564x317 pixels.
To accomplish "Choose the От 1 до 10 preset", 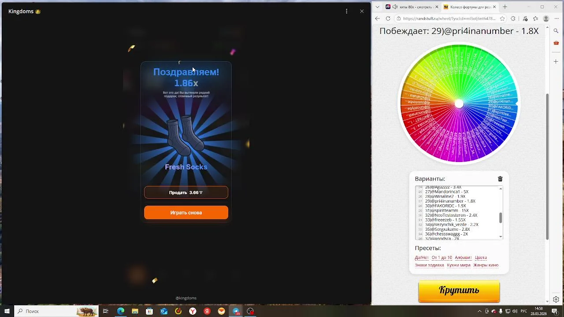I will click(442, 258).
